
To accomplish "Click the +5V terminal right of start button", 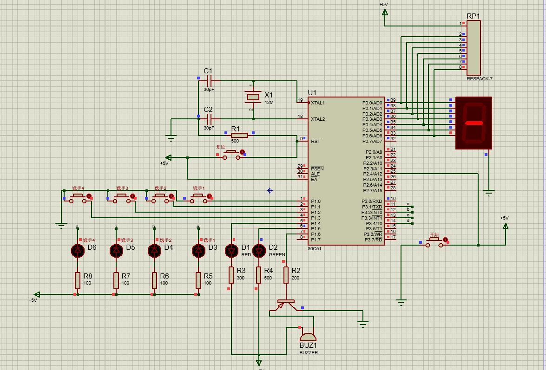I will coord(505,226).
